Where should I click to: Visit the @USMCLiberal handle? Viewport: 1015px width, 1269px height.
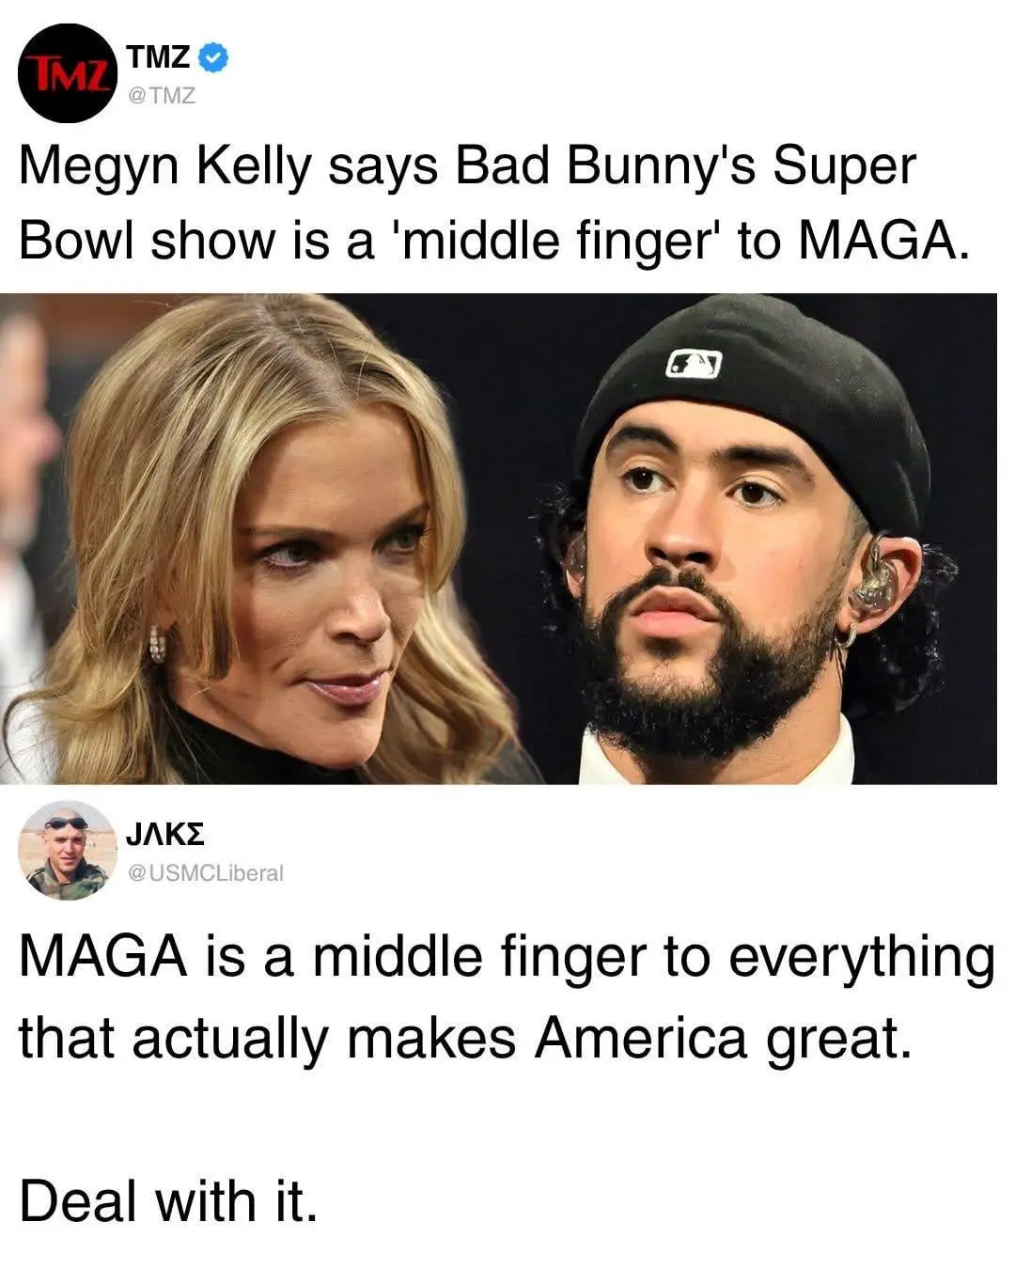205,872
